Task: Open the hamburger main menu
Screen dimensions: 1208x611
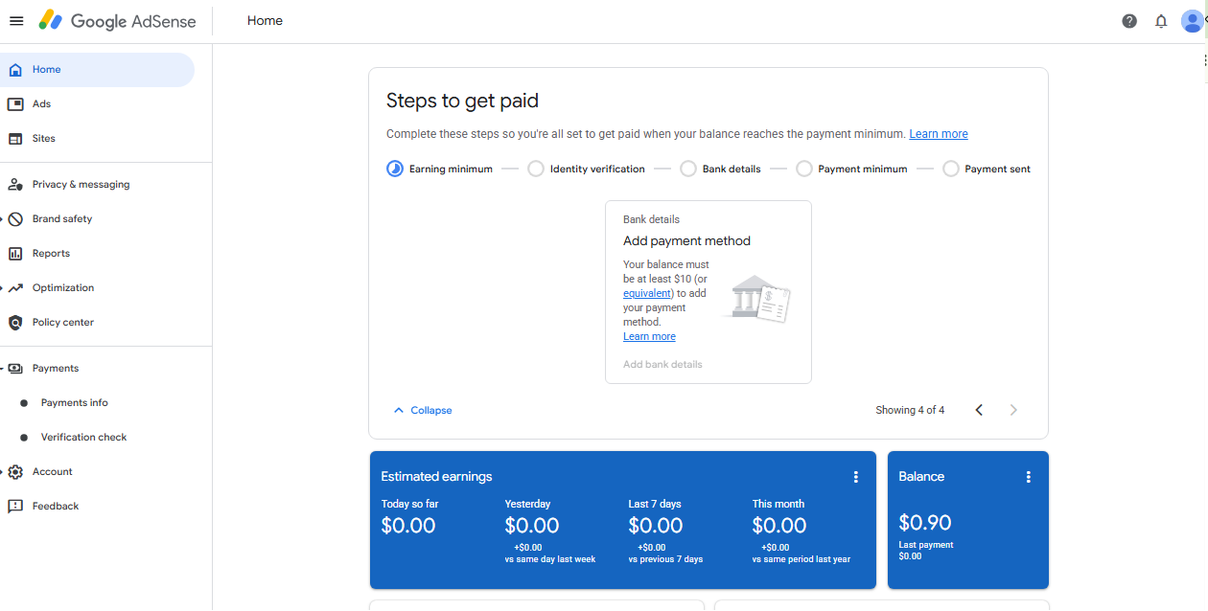Action: point(16,21)
